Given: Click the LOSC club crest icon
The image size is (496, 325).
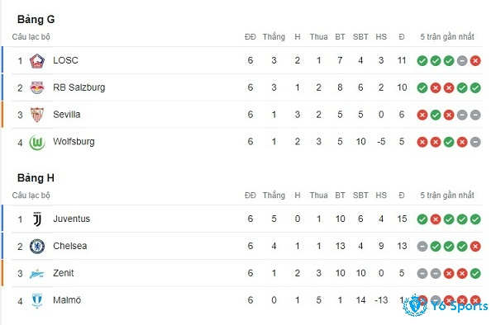Looking at the screenshot, I should pyautogui.click(x=37, y=61).
